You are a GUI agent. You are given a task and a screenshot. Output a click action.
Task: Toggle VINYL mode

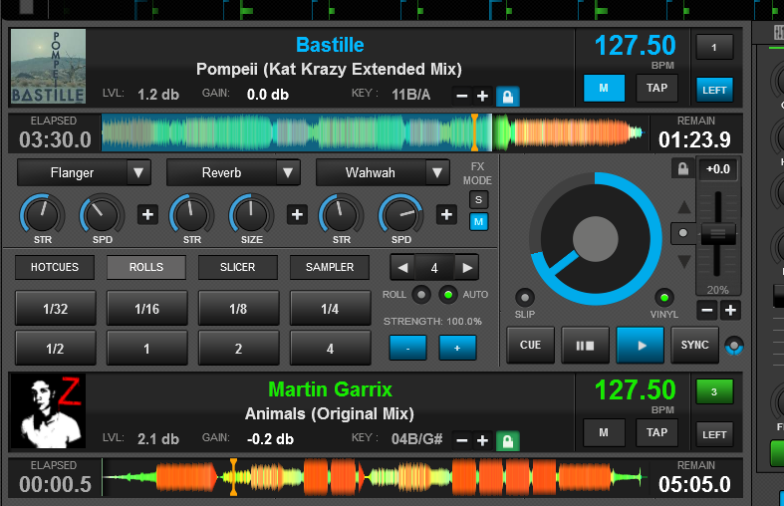point(664,298)
